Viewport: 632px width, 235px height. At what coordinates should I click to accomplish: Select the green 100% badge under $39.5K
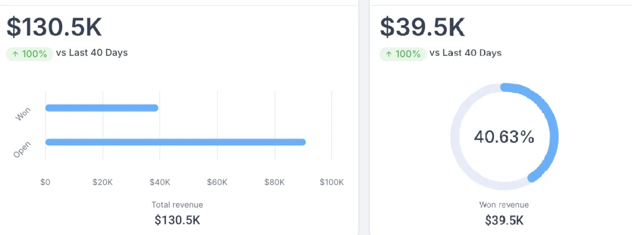tap(403, 54)
